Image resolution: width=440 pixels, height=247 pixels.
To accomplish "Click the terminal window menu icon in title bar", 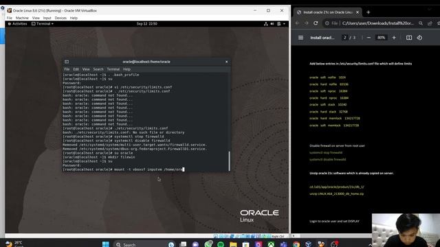I will click(67, 62).
